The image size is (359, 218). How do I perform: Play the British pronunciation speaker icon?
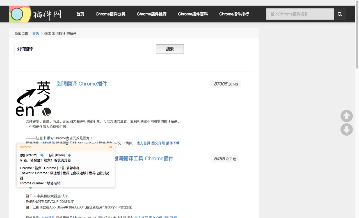(x=70, y=155)
